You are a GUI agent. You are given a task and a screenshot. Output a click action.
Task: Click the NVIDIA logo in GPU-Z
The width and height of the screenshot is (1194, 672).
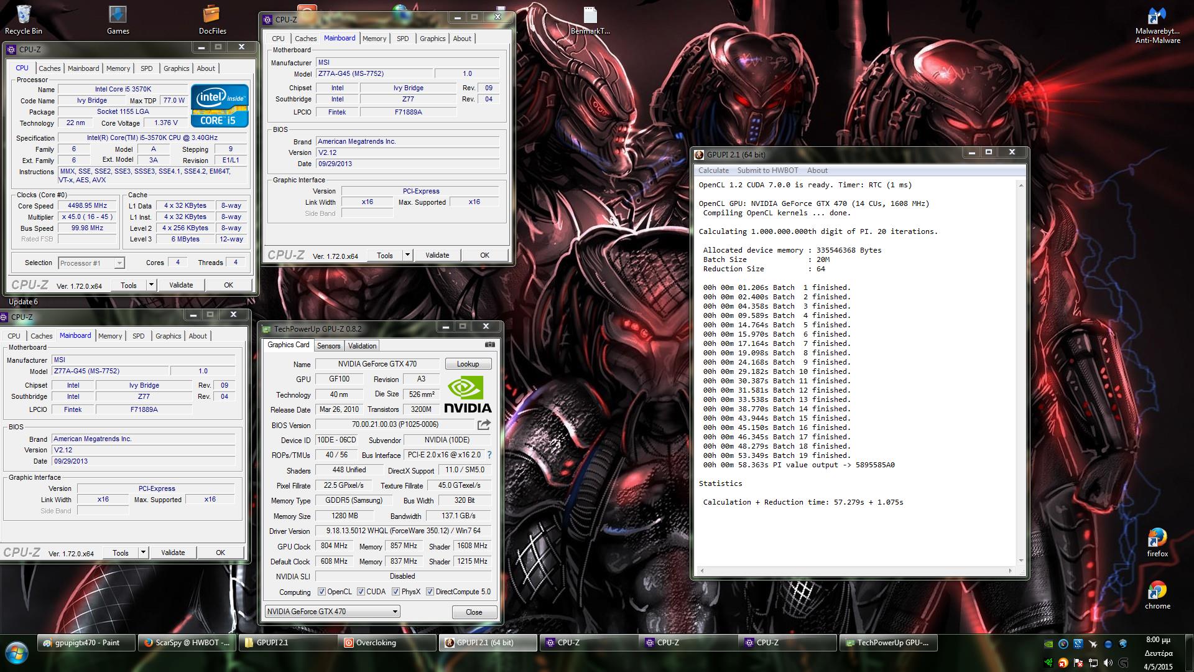coord(468,394)
